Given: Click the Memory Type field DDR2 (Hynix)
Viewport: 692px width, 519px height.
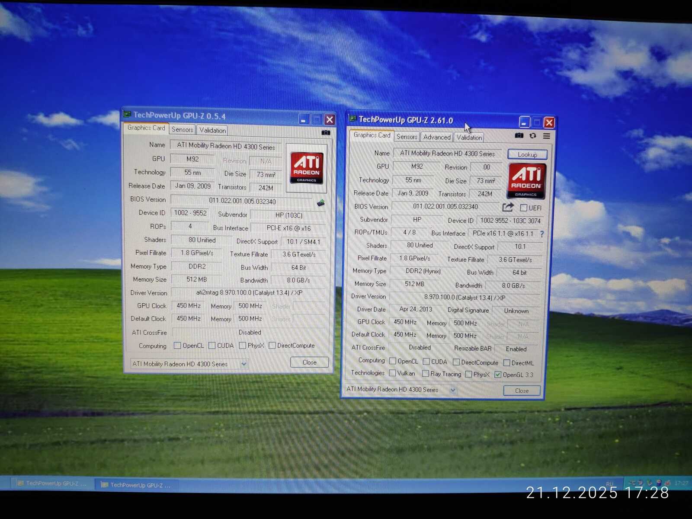Looking at the screenshot, I should click(x=423, y=271).
